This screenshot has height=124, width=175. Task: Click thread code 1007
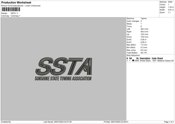(154, 61)
